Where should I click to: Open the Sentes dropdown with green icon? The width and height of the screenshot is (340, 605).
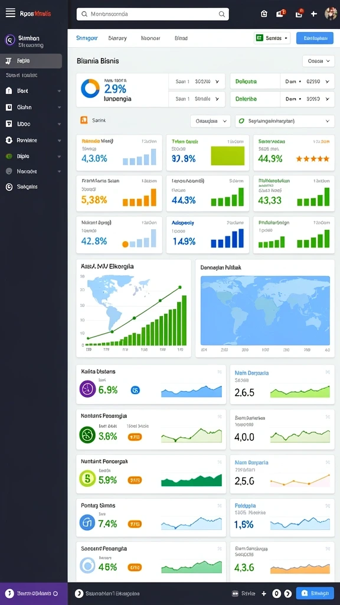tap(272, 38)
